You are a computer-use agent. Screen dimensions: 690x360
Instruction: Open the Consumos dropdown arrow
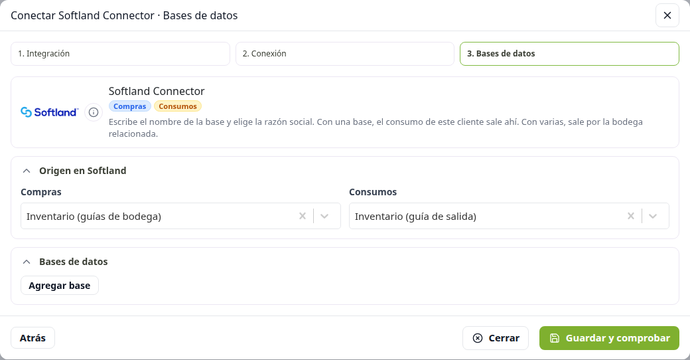point(653,216)
